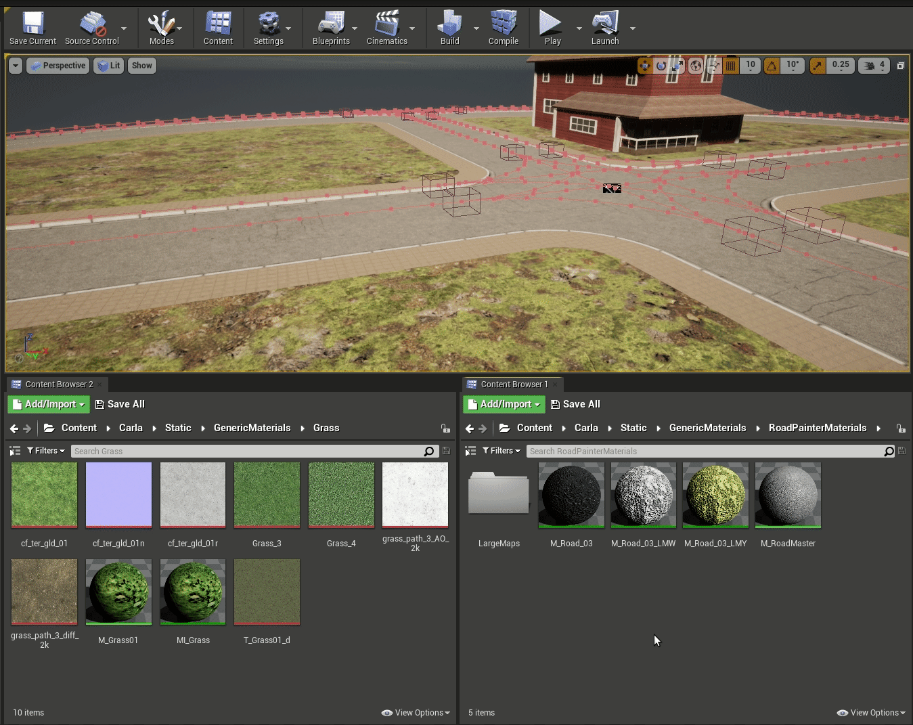Open the Filters dropdown in Content Browser 1

click(502, 451)
